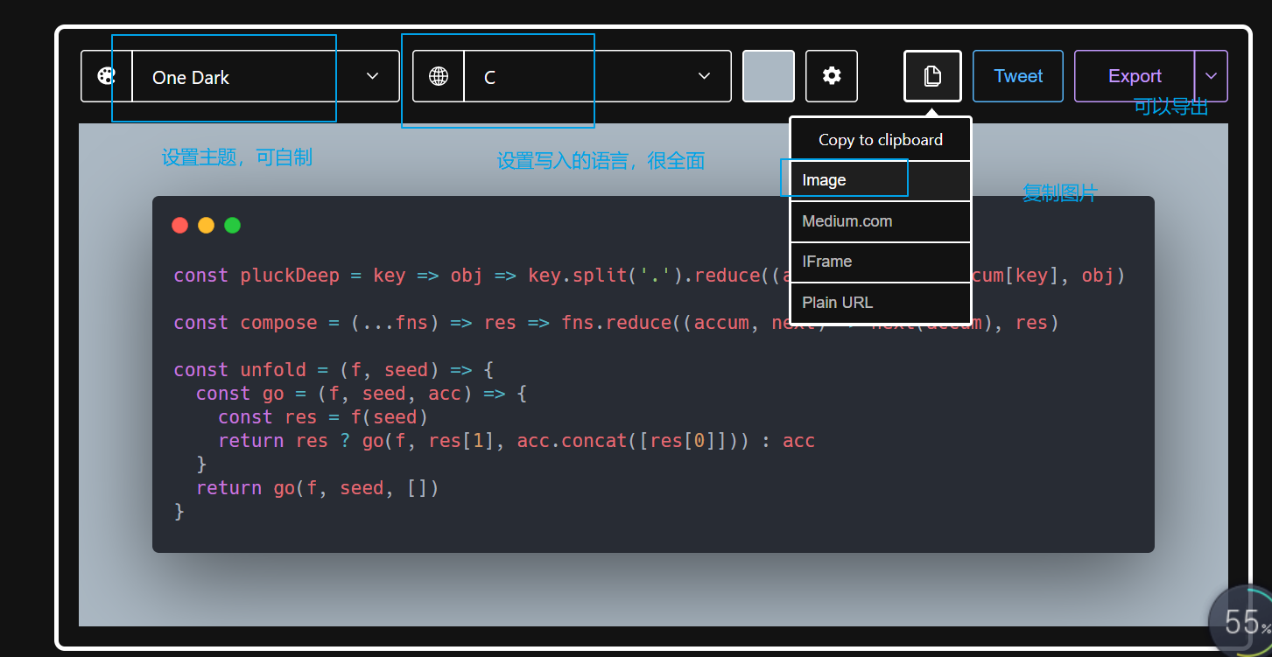Click the Export button
Image resolution: width=1272 pixels, height=657 pixels.
pyautogui.click(x=1135, y=76)
